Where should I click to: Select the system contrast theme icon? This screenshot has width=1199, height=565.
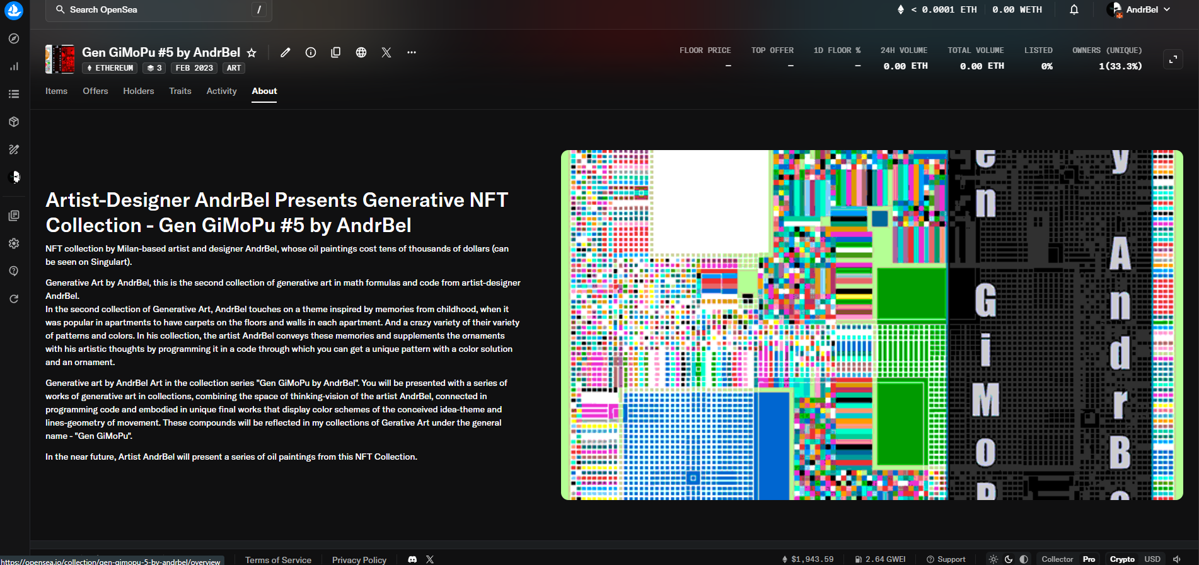pos(1024,559)
